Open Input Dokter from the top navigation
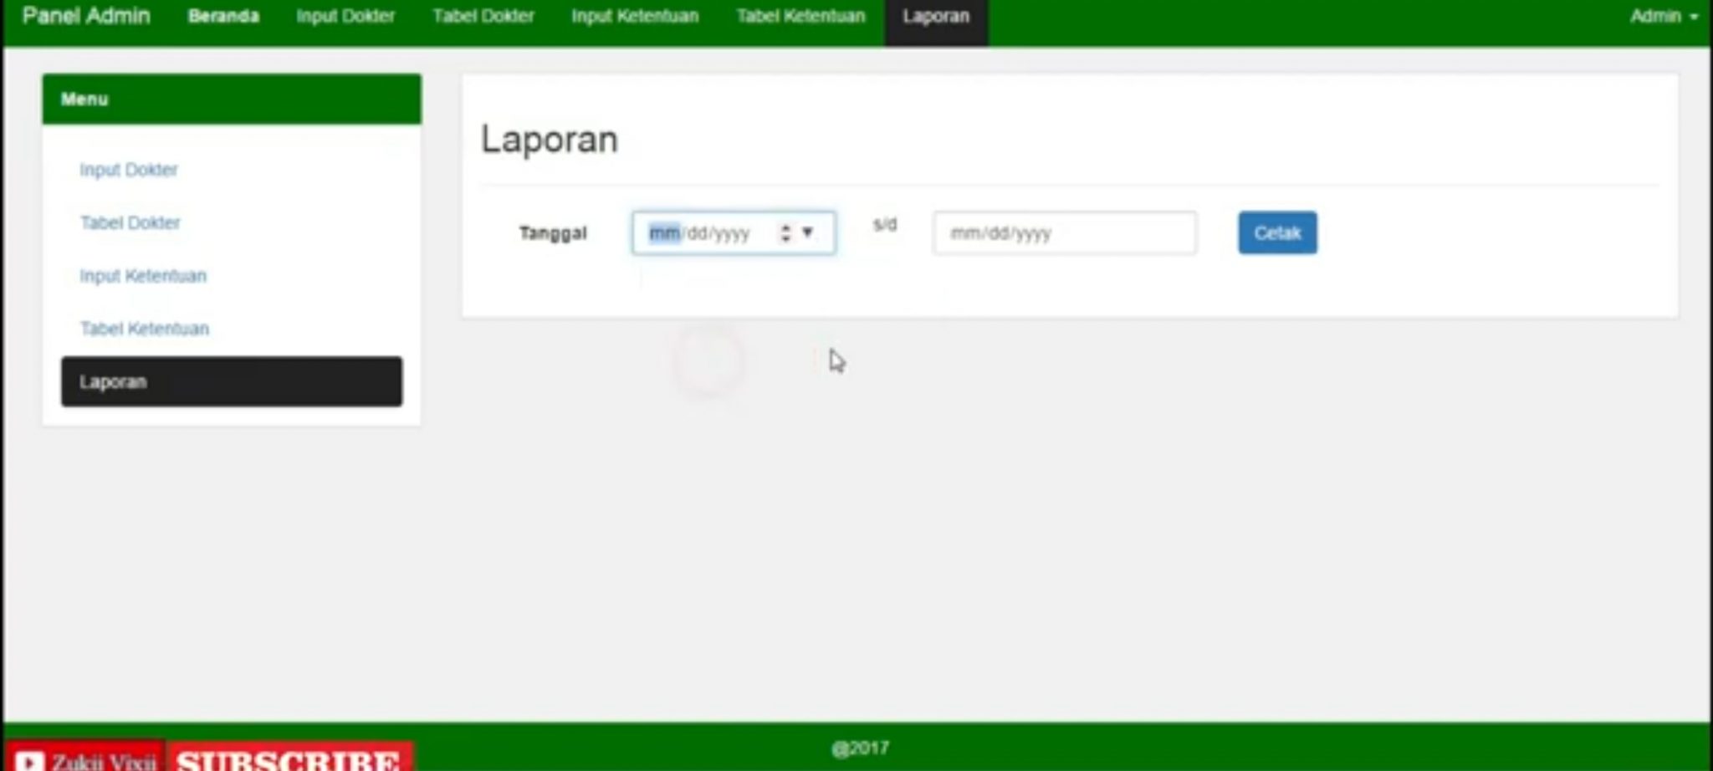This screenshot has width=1713, height=771. click(x=346, y=15)
